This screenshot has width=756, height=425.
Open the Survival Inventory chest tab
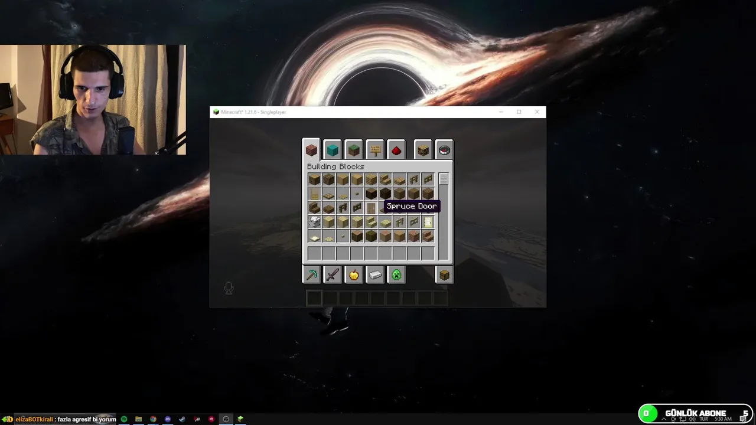point(444,274)
